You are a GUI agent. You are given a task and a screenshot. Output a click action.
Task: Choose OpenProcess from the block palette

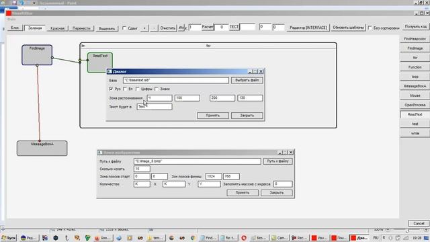coord(415,105)
